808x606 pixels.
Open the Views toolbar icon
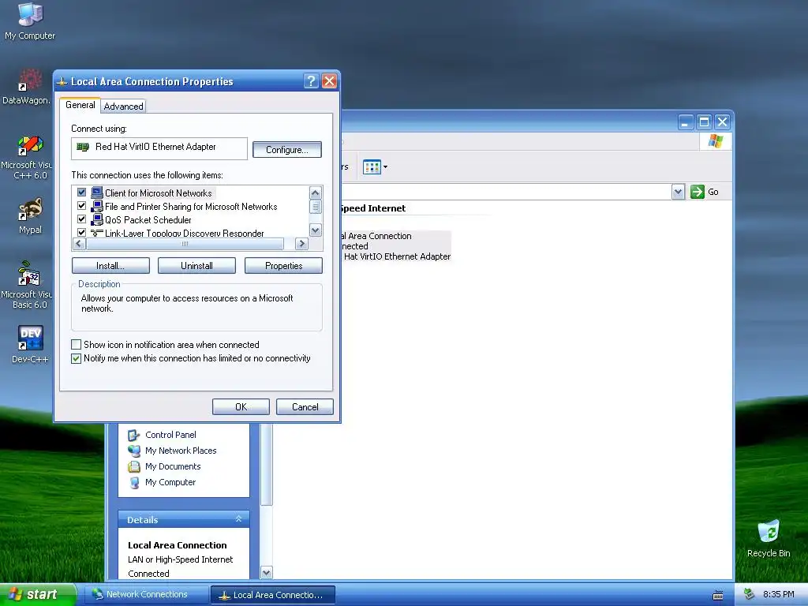[x=372, y=167]
